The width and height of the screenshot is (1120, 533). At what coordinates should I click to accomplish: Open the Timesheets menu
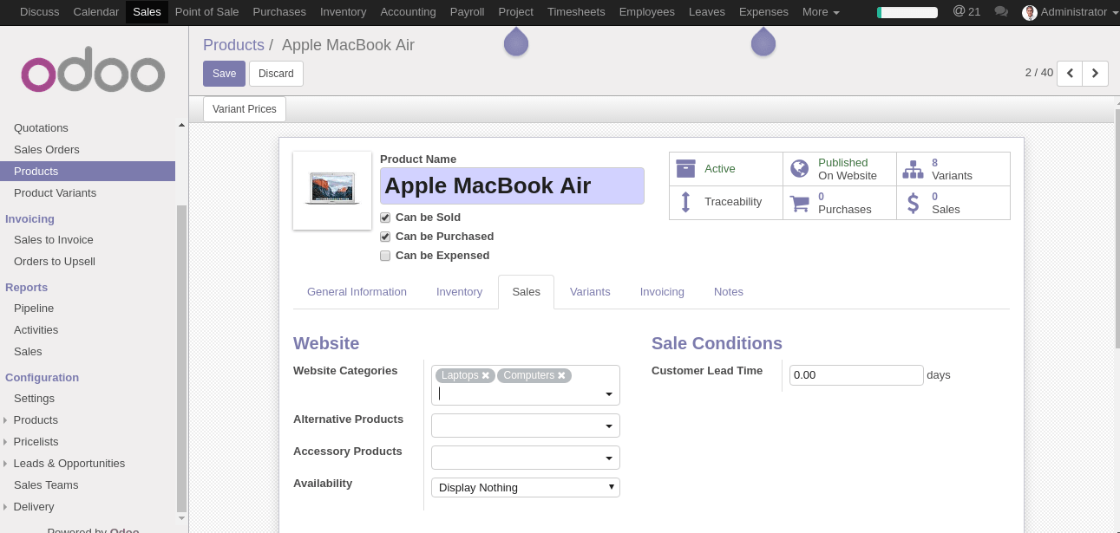click(576, 12)
